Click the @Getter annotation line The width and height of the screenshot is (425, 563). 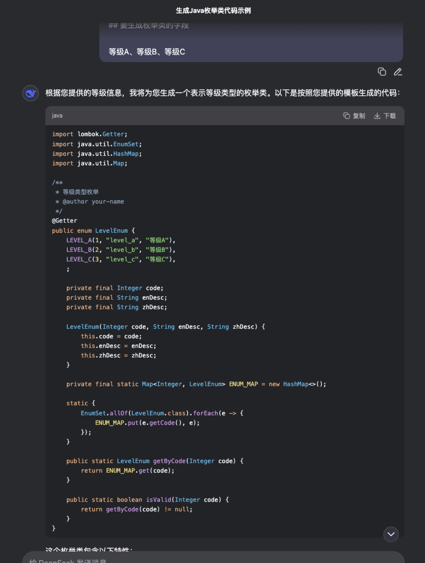(64, 221)
